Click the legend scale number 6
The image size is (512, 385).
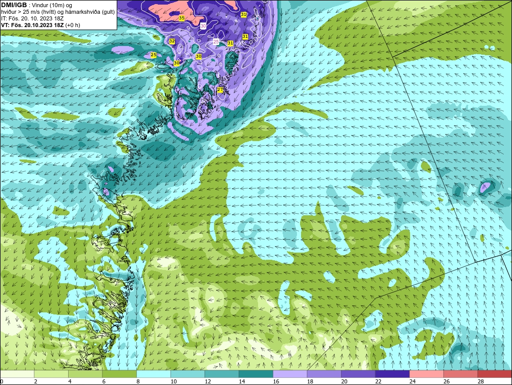coord(104,381)
